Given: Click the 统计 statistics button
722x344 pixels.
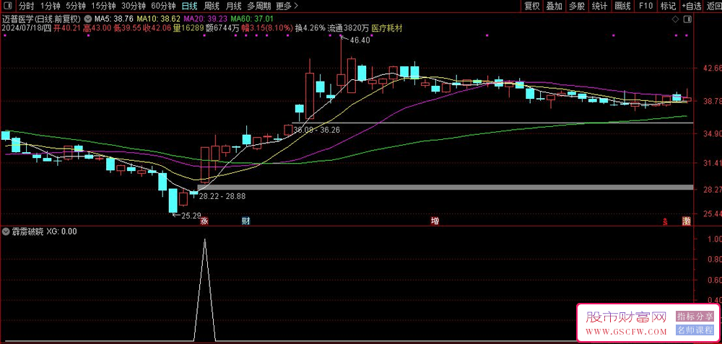Looking at the screenshot, I should [599, 6].
